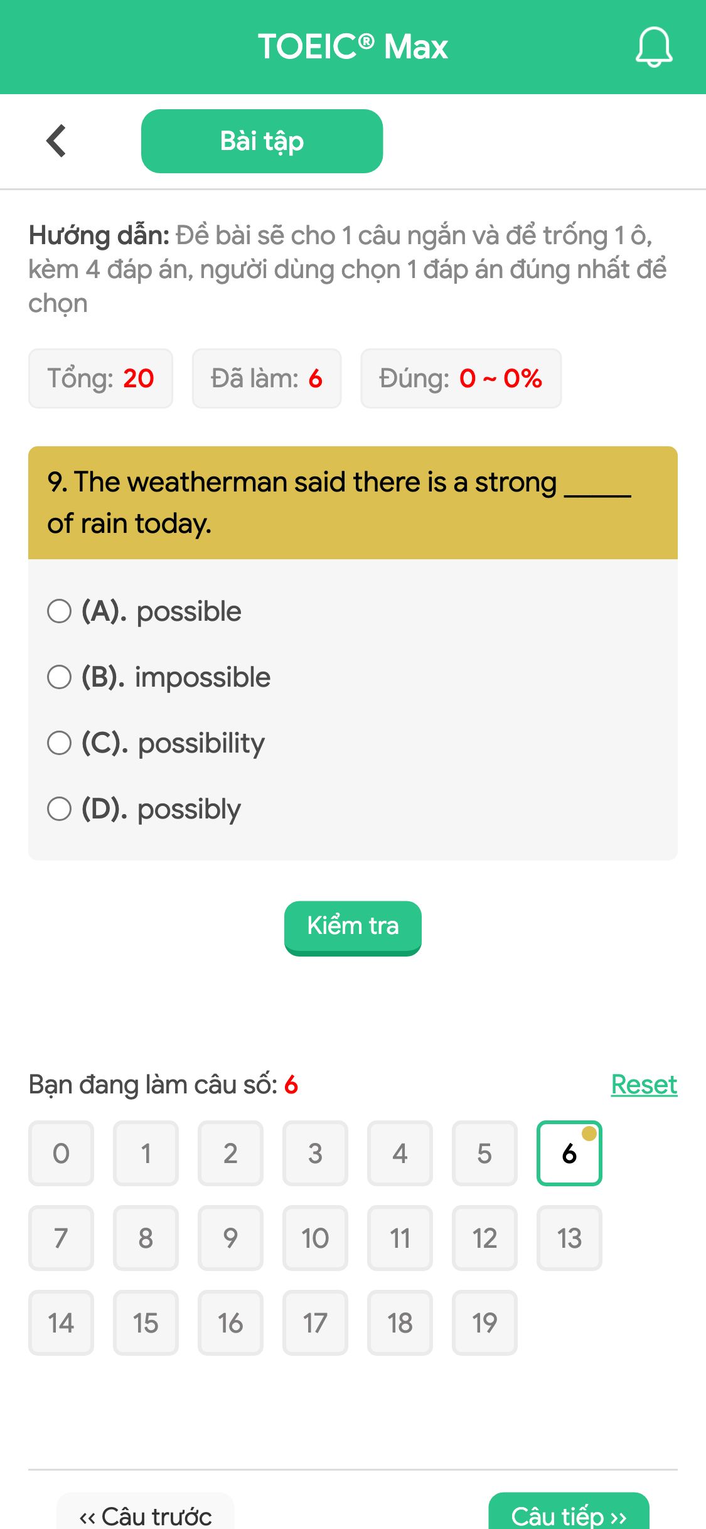Go to question 19
The image size is (706, 1529).
[x=484, y=1322]
